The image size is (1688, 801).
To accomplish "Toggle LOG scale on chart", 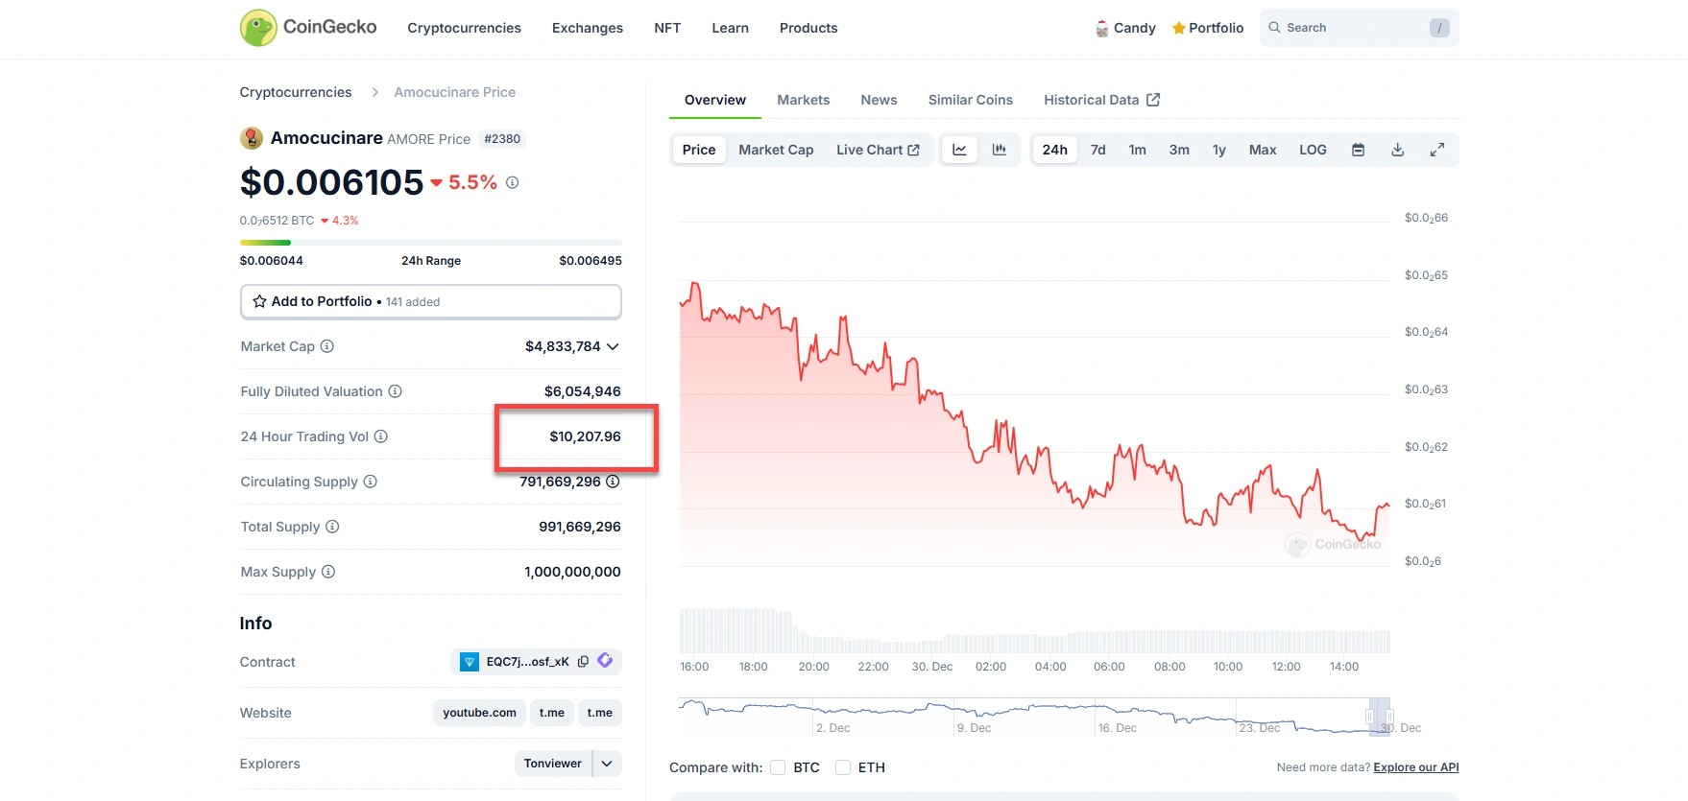I will click(1313, 150).
